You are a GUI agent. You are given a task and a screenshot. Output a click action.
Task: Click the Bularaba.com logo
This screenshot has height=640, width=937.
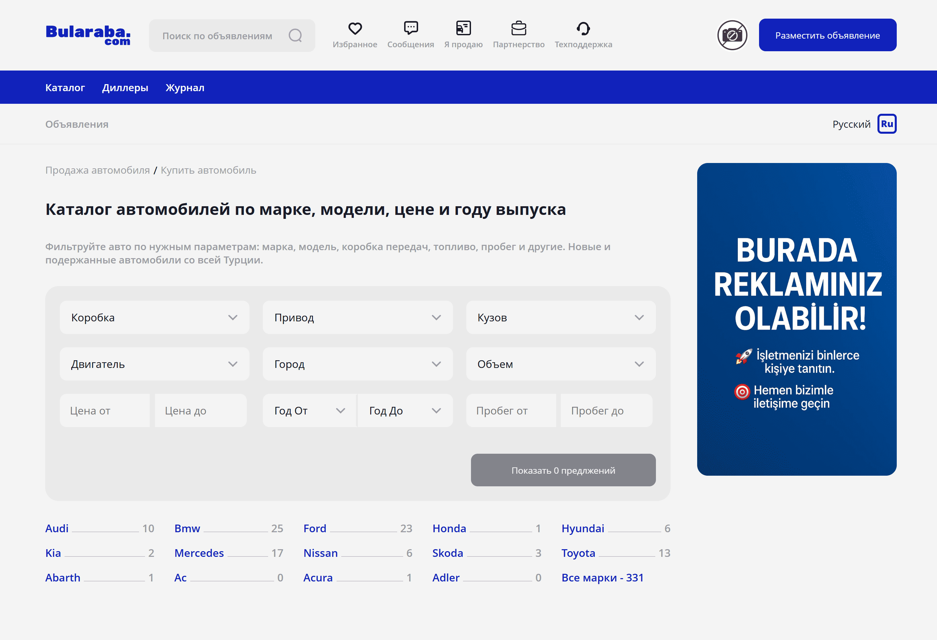click(x=88, y=35)
